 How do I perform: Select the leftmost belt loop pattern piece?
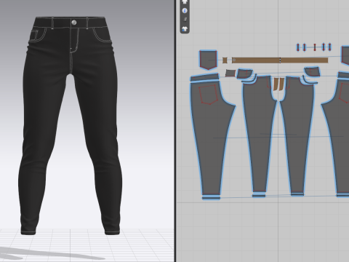pos(298,47)
